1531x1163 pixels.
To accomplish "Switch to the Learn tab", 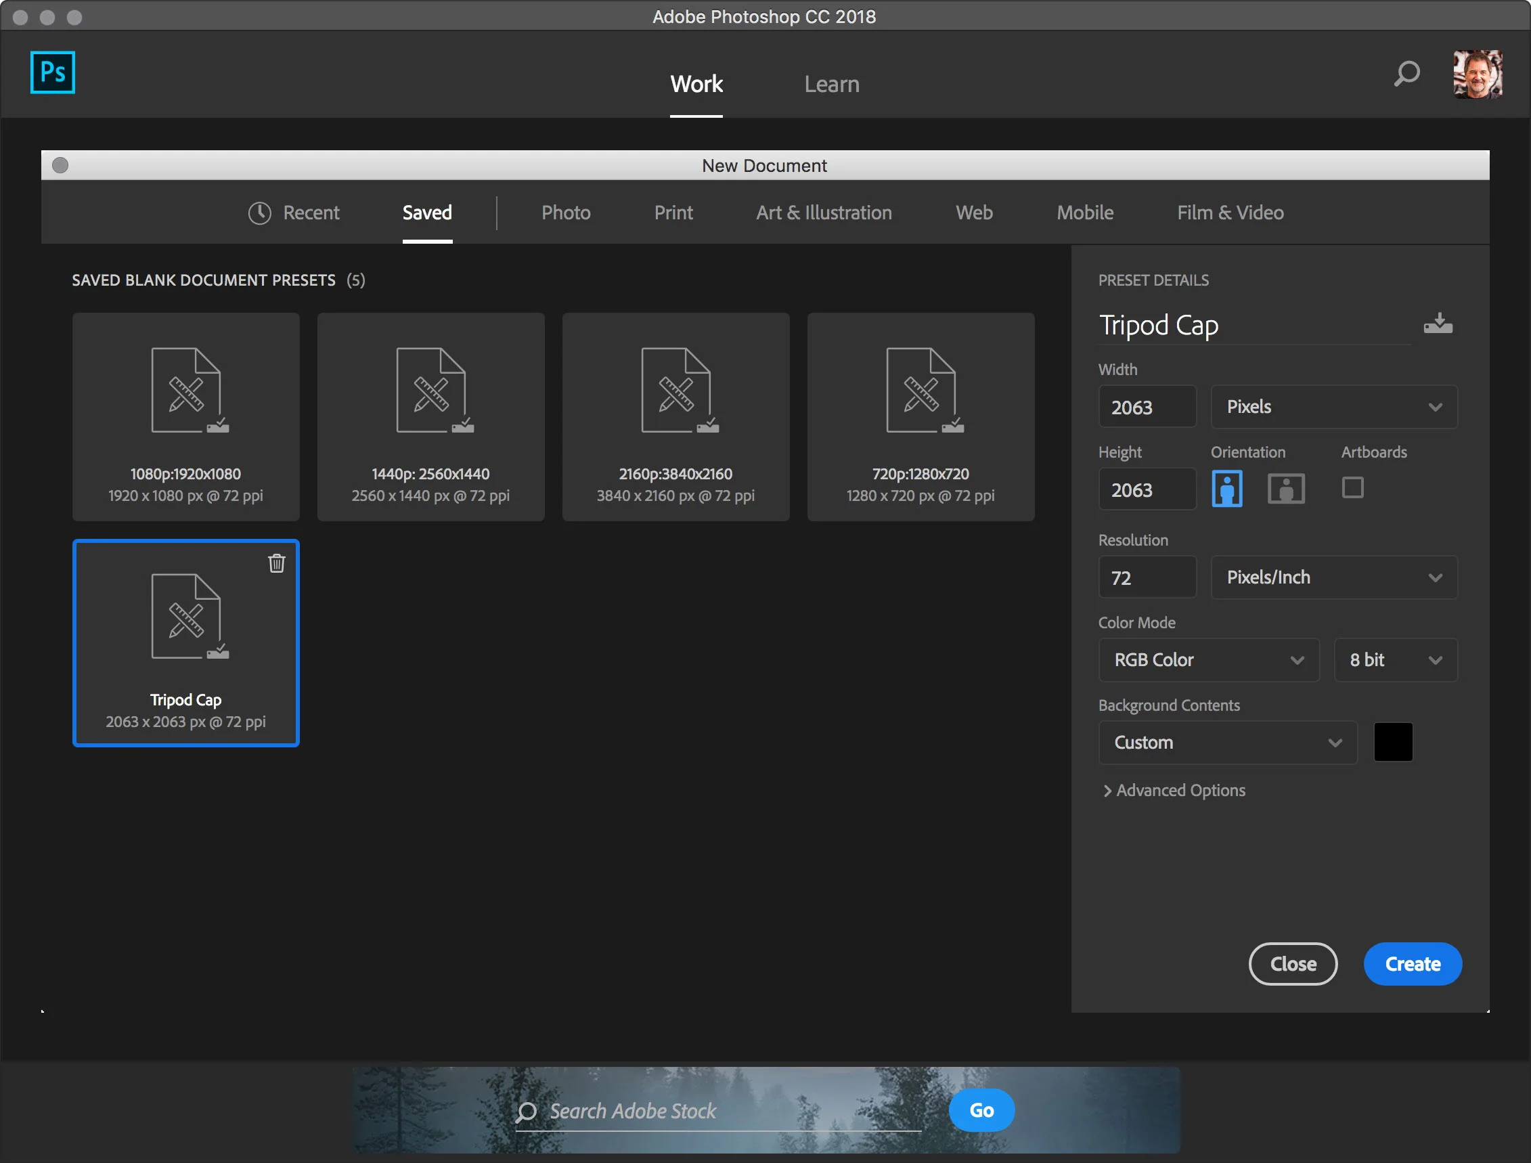I will (x=831, y=85).
